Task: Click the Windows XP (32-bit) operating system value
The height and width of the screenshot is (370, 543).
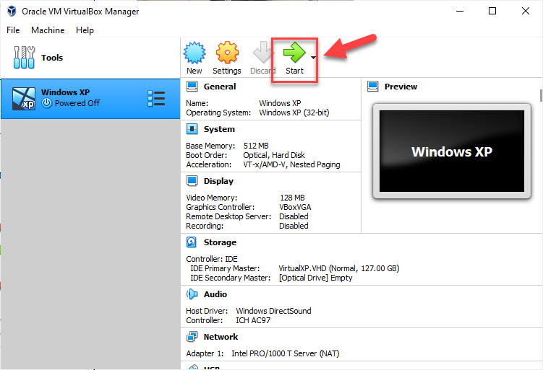Action: [x=294, y=113]
